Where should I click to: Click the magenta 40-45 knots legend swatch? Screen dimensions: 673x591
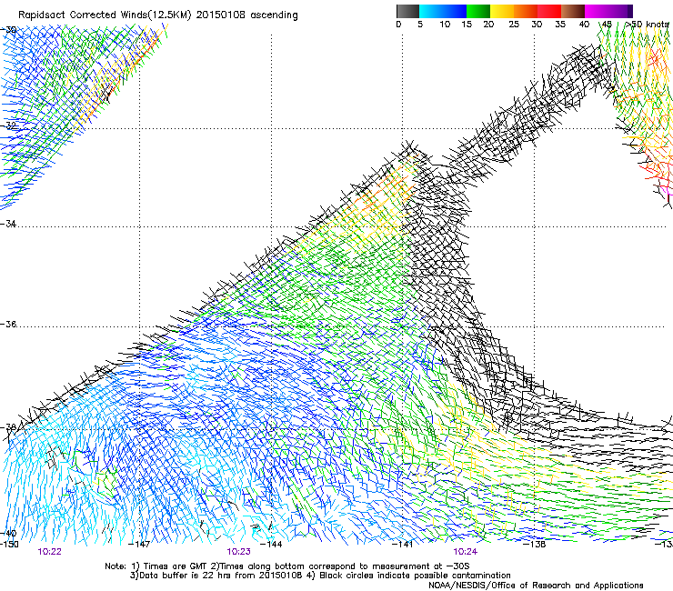pos(597,11)
